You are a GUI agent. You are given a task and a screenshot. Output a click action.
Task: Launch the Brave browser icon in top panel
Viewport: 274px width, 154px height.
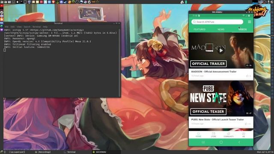pos(53,2)
